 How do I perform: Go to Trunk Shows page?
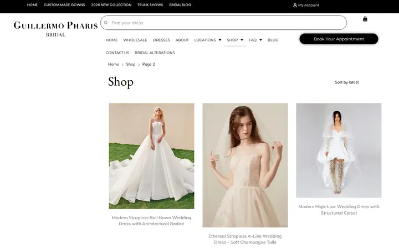pos(150,5)
